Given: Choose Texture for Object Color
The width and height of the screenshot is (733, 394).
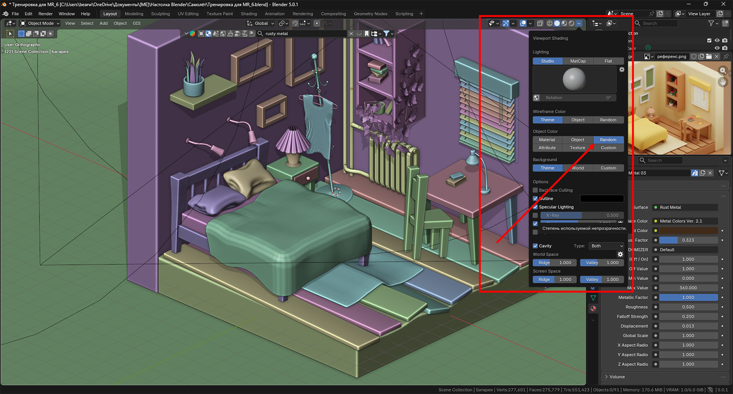Looking at the screenshot, I should (577, 148).
